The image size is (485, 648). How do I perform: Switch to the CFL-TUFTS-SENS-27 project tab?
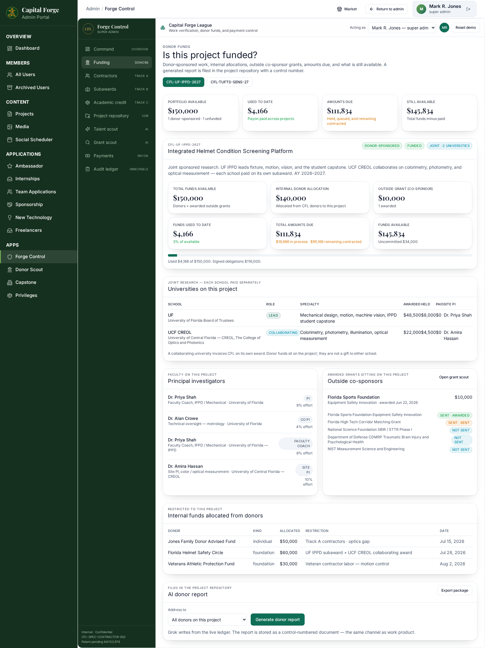pyautogui.click(x=229, y=82)
